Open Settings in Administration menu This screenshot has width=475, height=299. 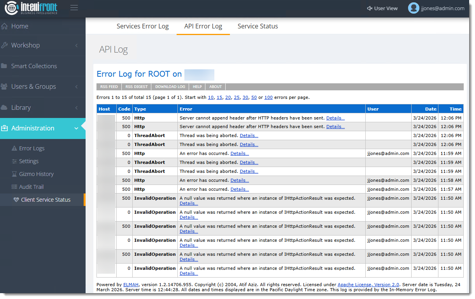29,161
